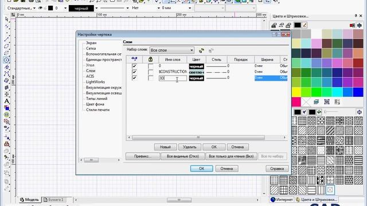Click the list-options icon under the palette
This screenshot has width=367, height=206.
tap(337, 102)
